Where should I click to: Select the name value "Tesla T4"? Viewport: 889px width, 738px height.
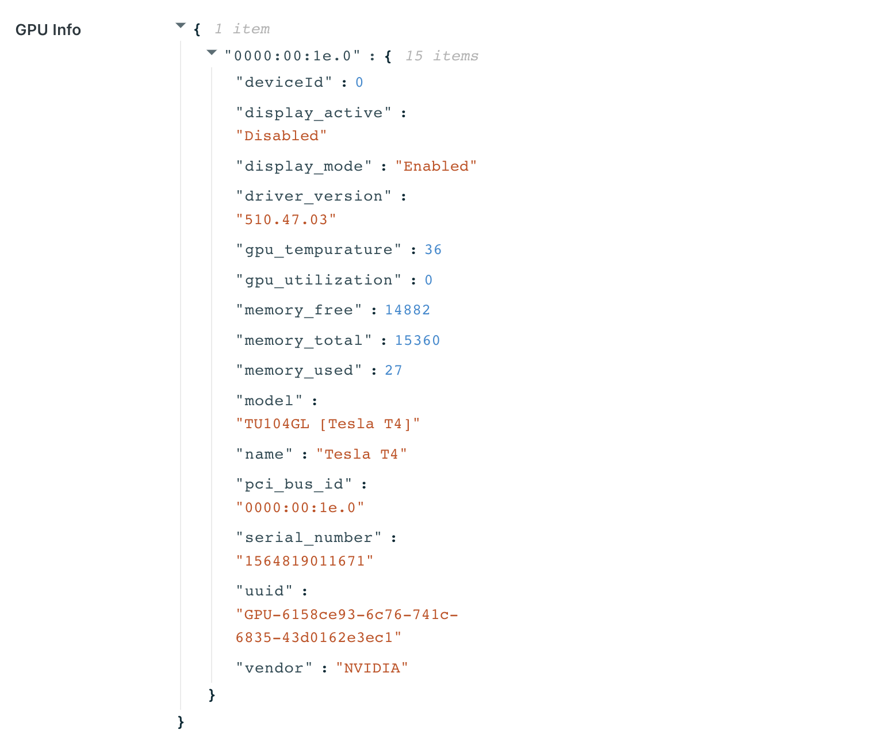pyautogui.click(x=361, y=455)
